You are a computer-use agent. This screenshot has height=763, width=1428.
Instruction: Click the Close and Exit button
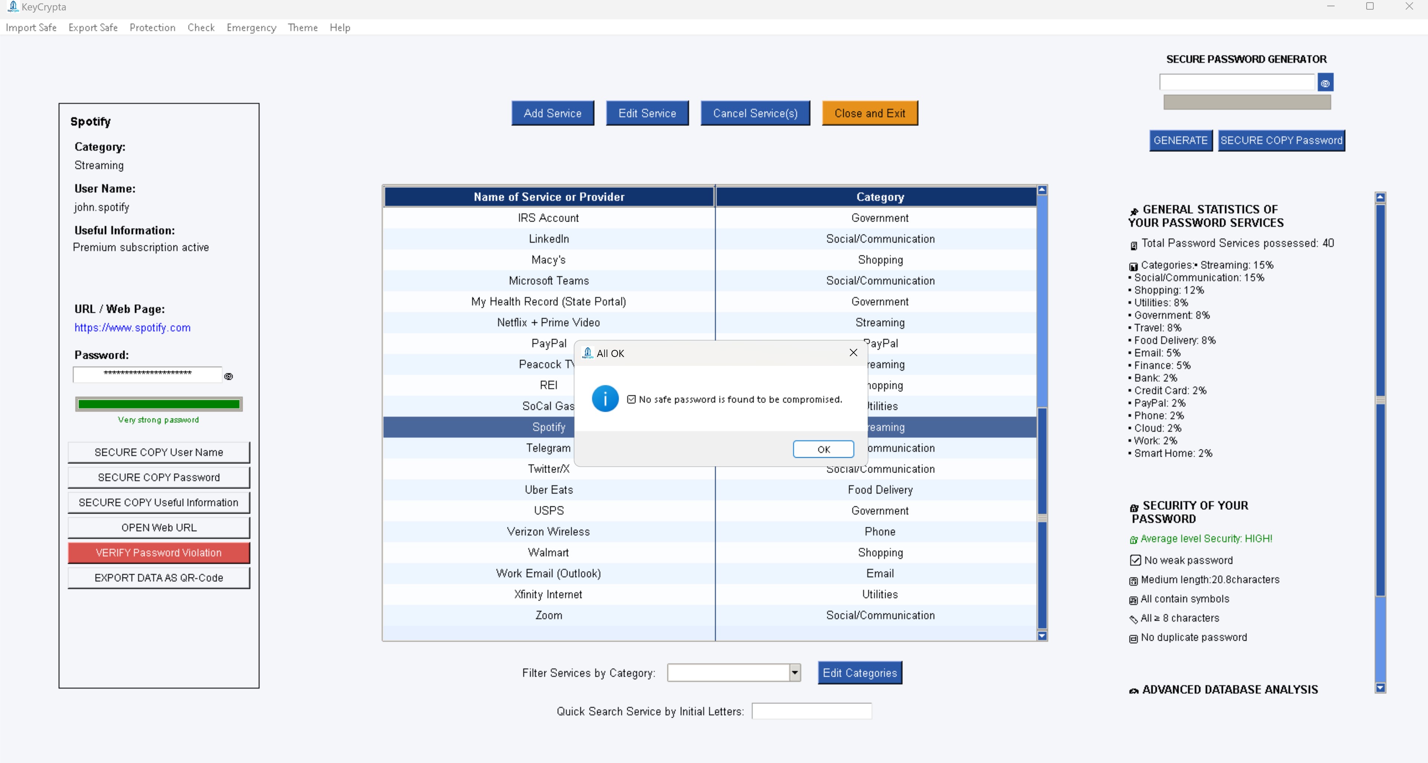point(869,113)
